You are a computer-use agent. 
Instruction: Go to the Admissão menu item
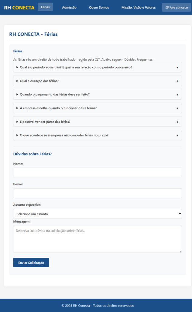tap(69, 7)
